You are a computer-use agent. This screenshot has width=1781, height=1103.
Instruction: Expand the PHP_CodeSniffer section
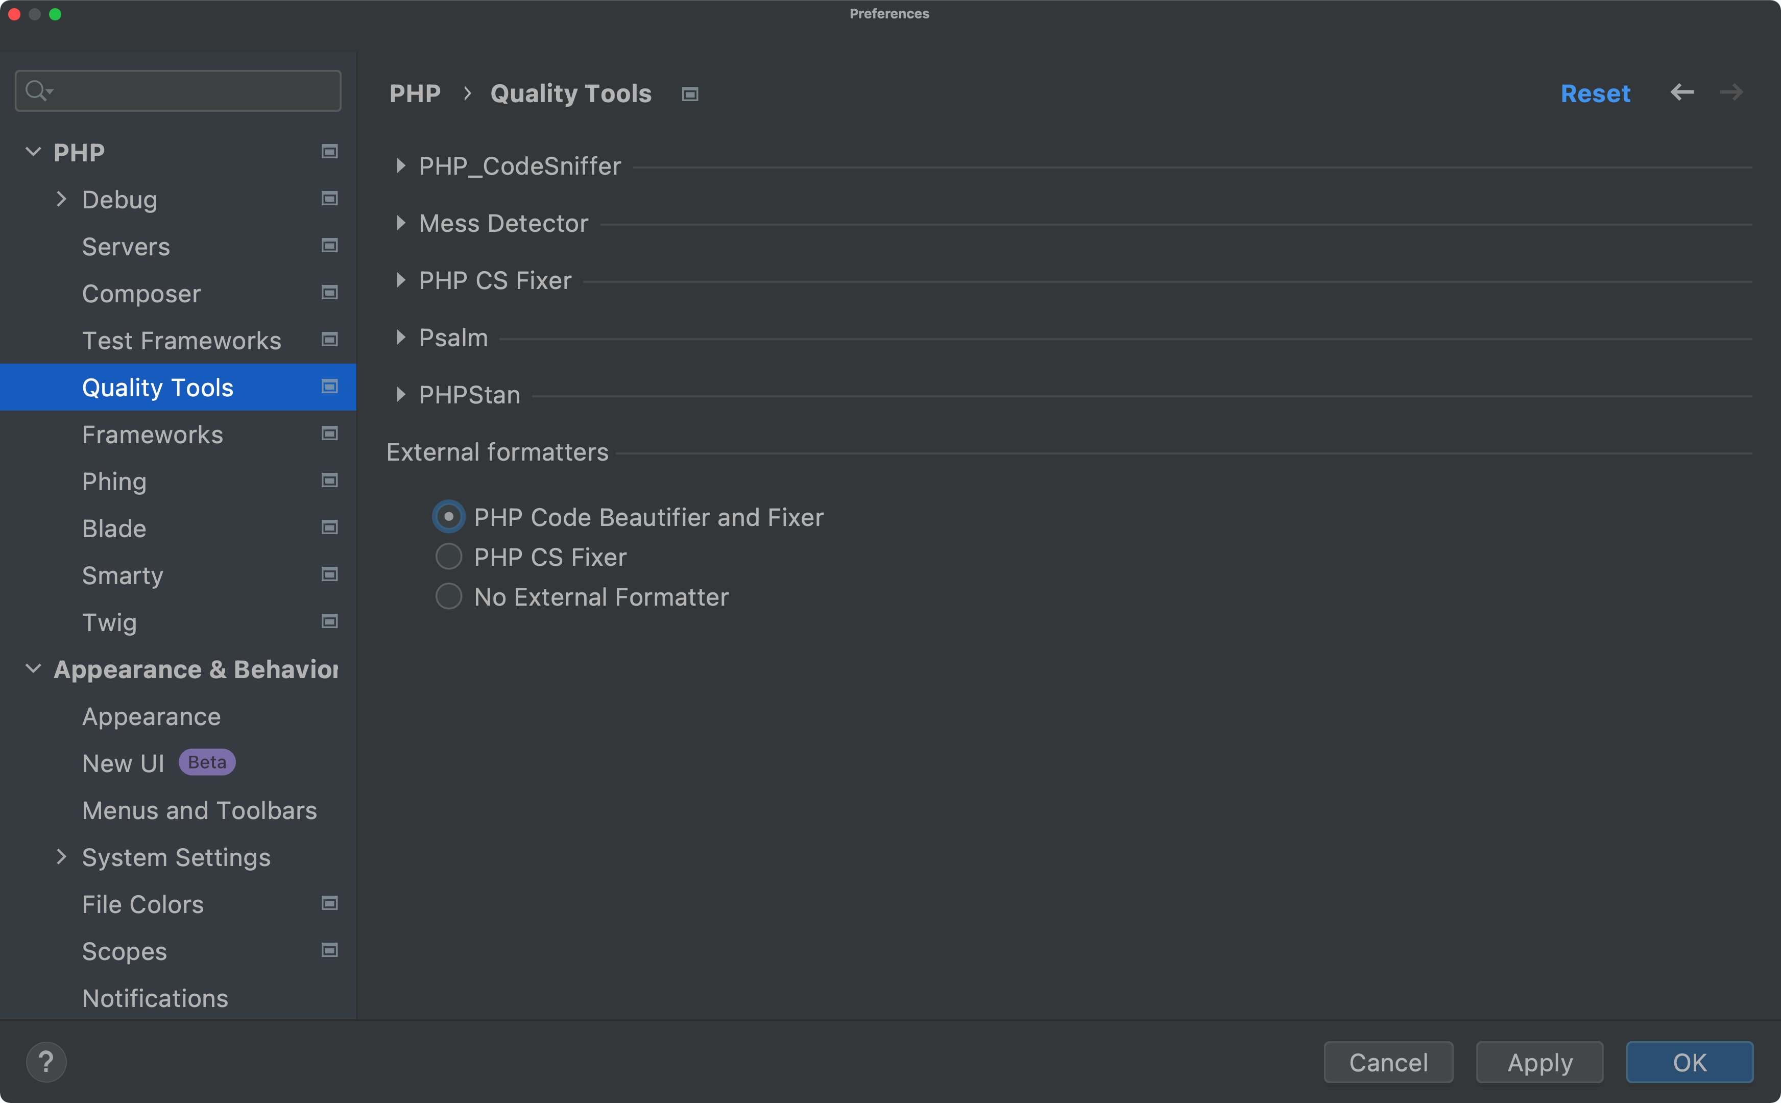[x=402, y=165]
